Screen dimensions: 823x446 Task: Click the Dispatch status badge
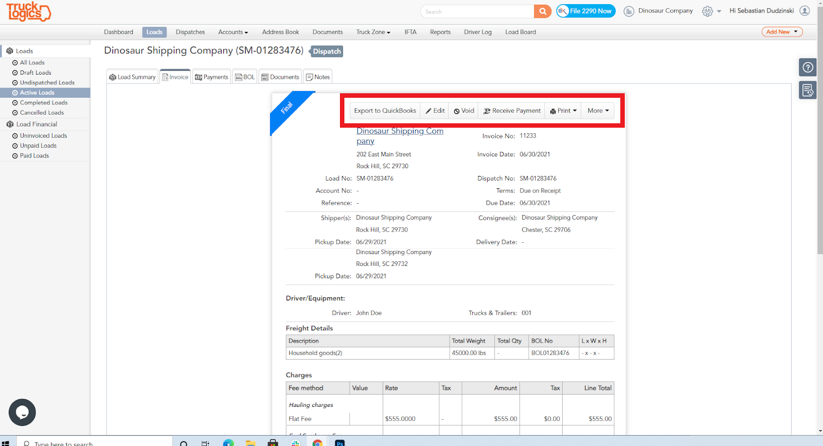[x=327, y=51]
